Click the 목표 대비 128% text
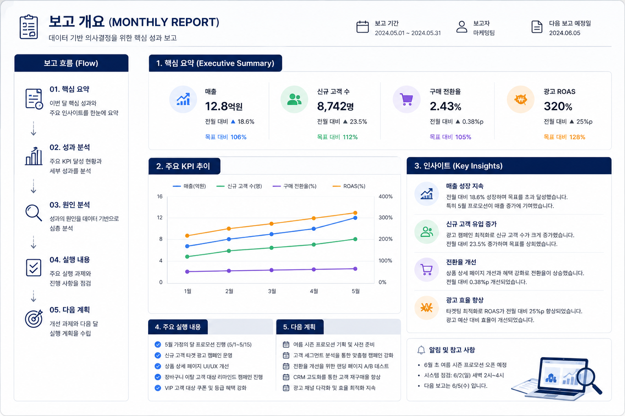Image resolution: width=625 pixels, height=416 pixels. (564, 137)
